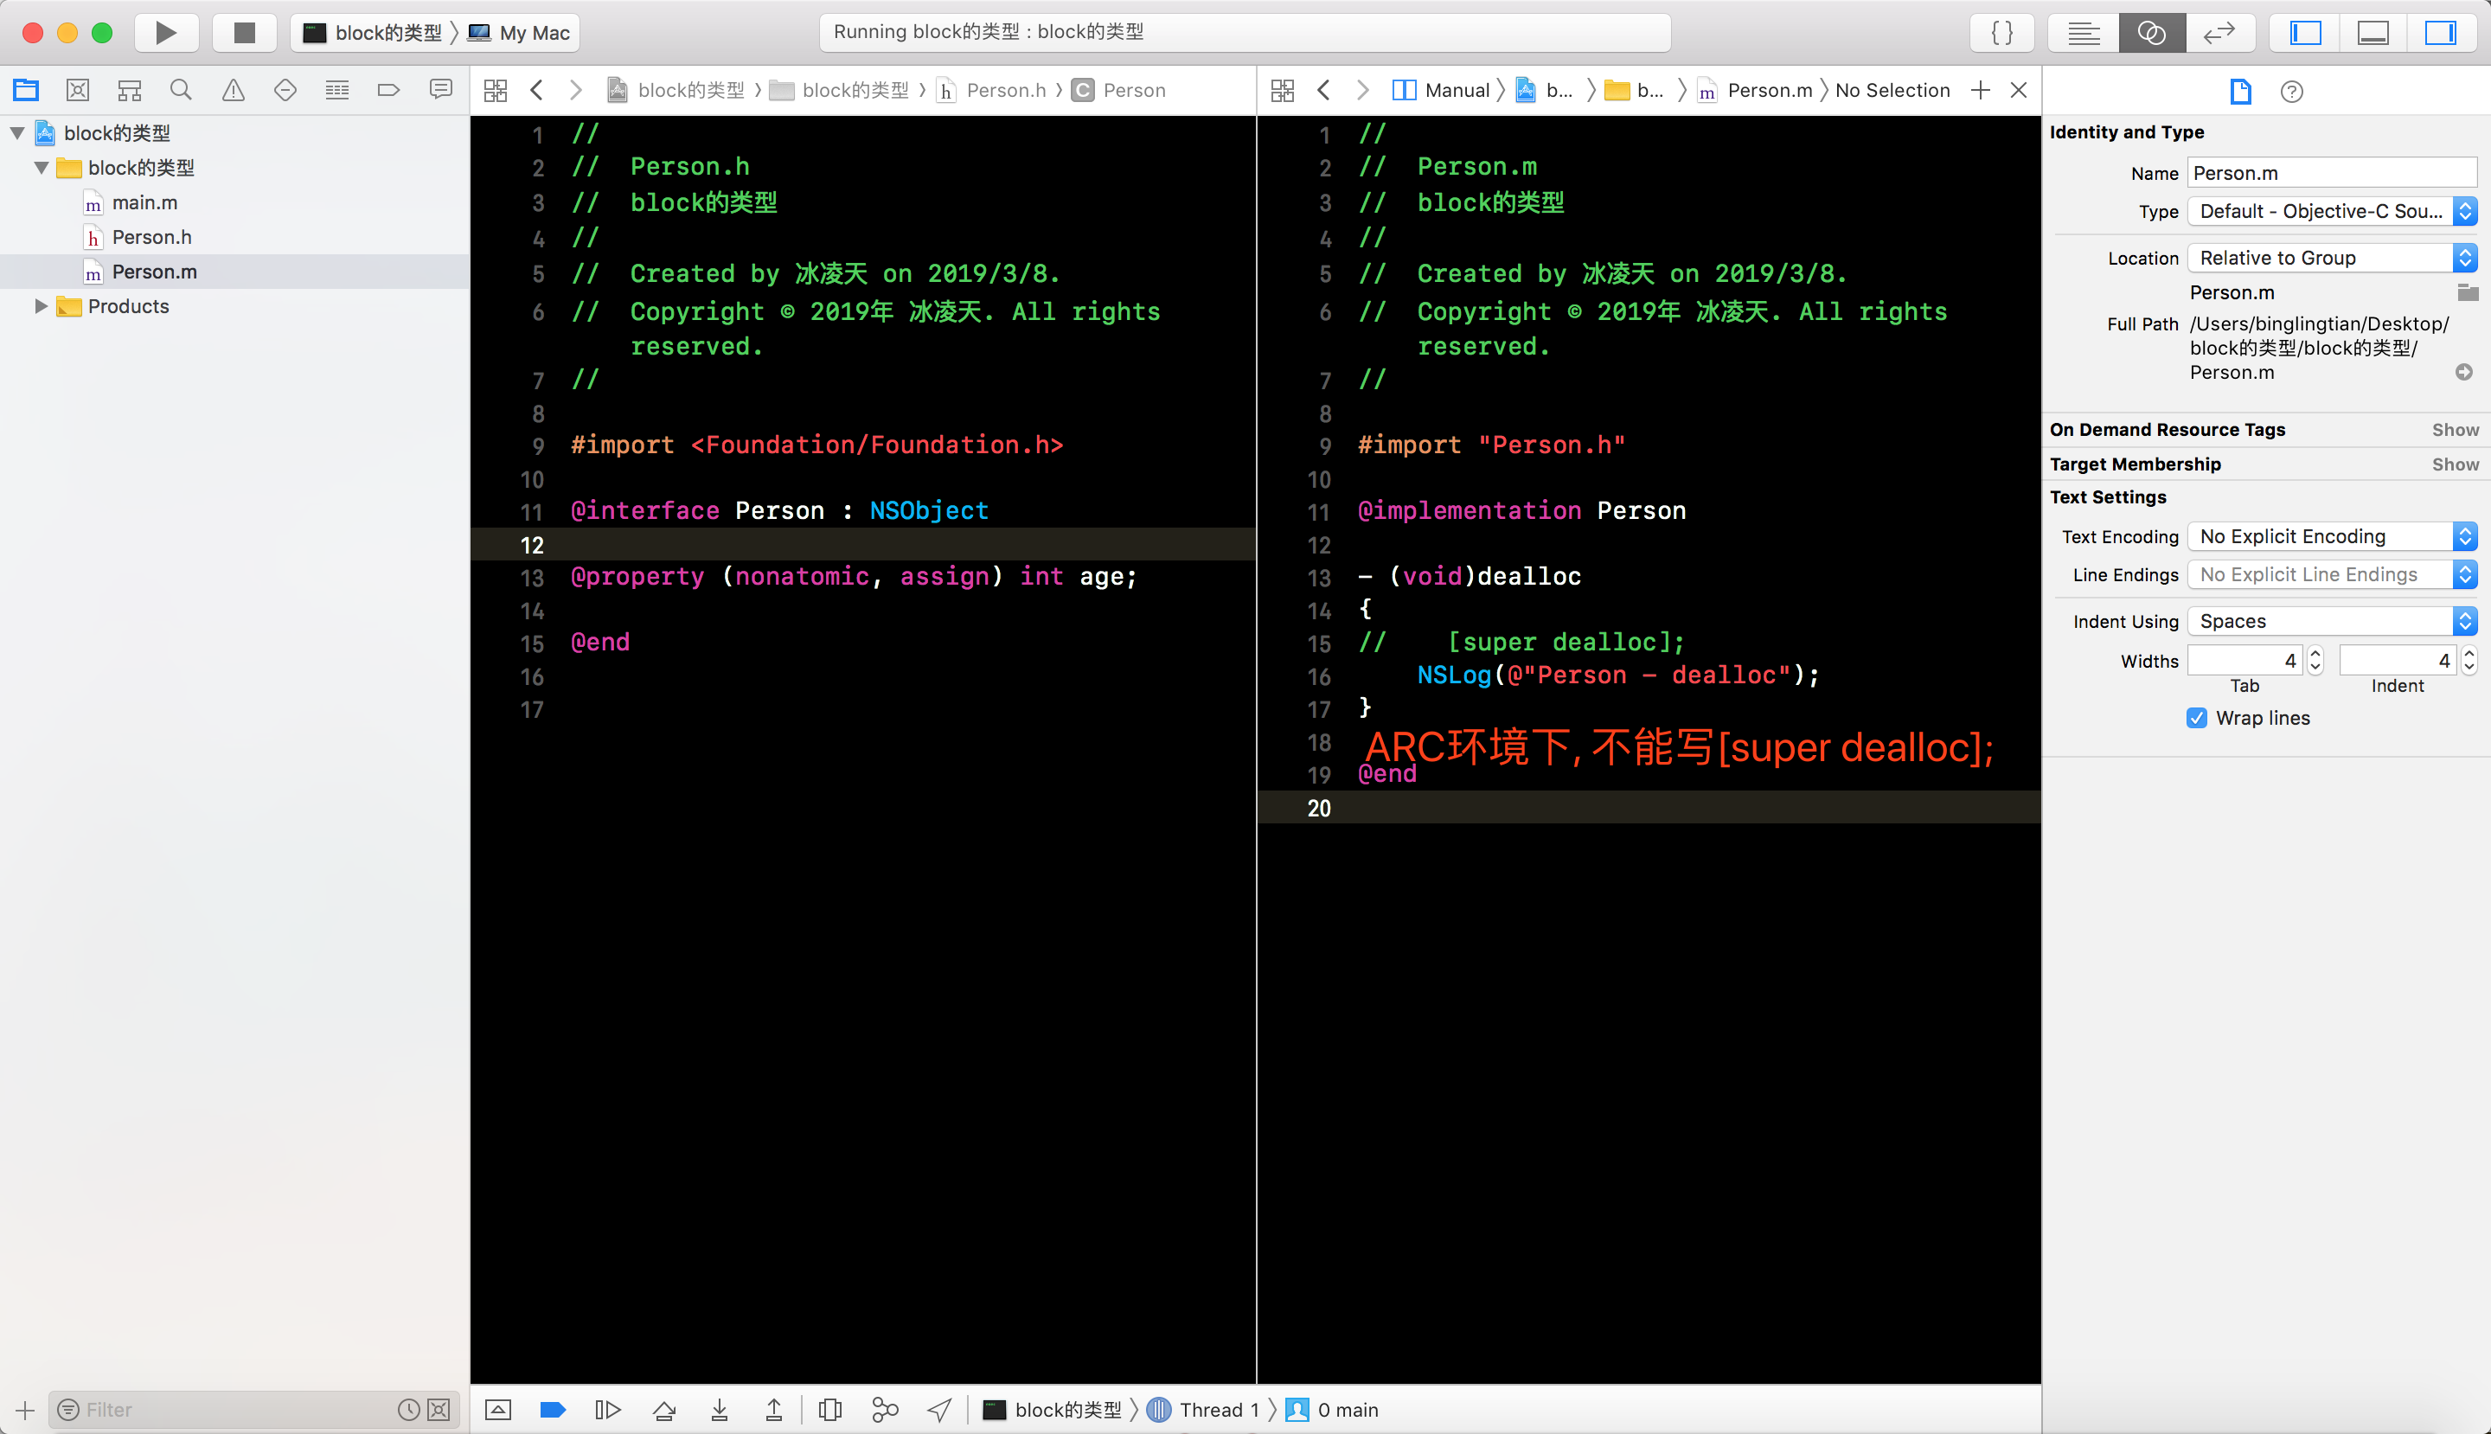
Task: Switch to Version editor mode
Action: pos(2219,33)
